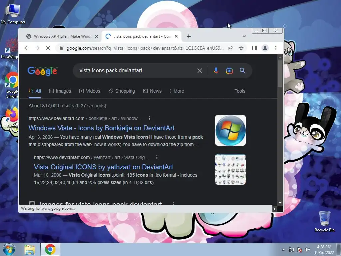Image resolution: width=341 pixels, height=256 pixels.
Task: Open the Tools search options
Action: point(240,91)
